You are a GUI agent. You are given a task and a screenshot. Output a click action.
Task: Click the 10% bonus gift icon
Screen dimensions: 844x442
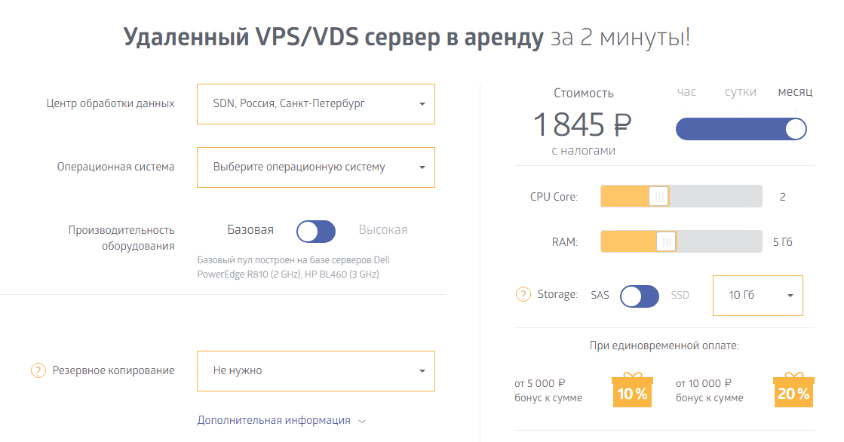tap(632, 390)
